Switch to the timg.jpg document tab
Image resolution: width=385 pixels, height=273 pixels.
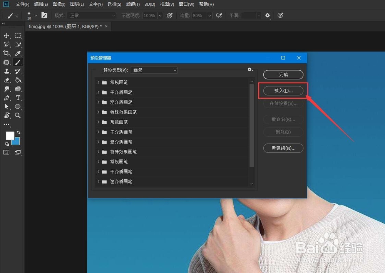tap(65, 26)
